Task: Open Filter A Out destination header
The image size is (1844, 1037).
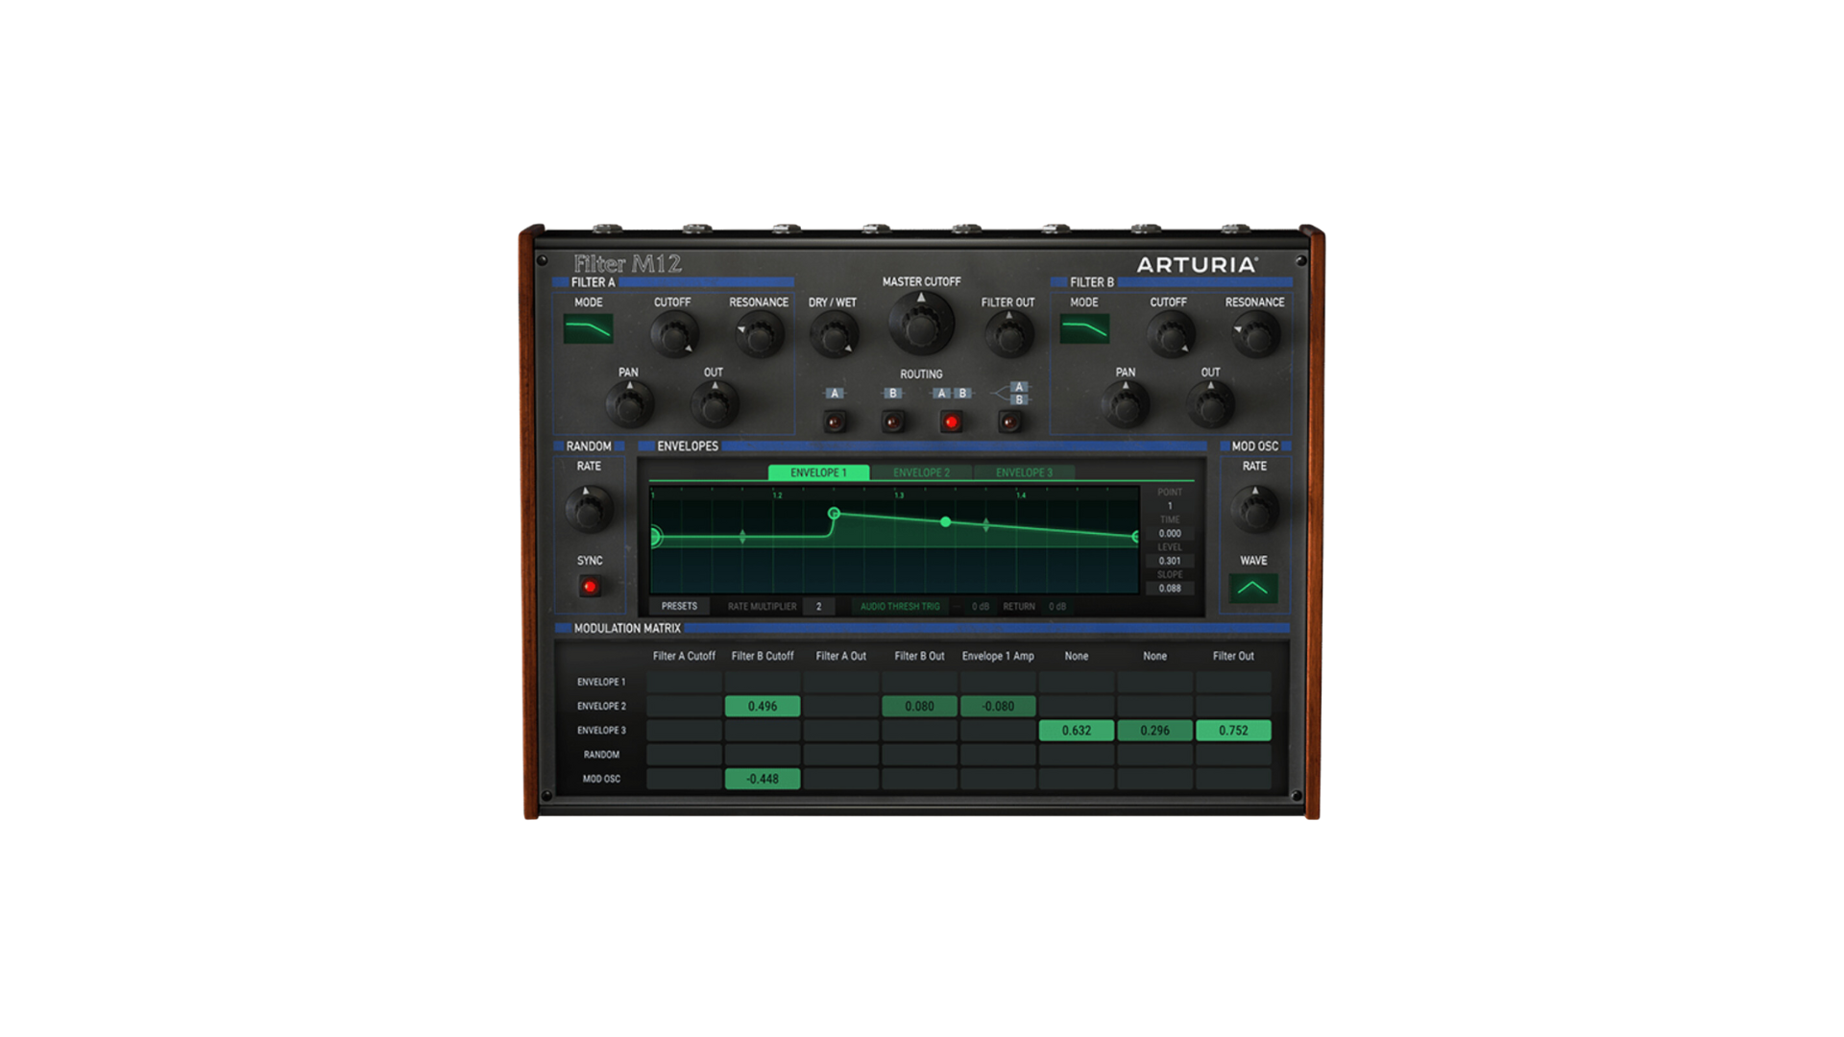Action: [x=841, y=656]
